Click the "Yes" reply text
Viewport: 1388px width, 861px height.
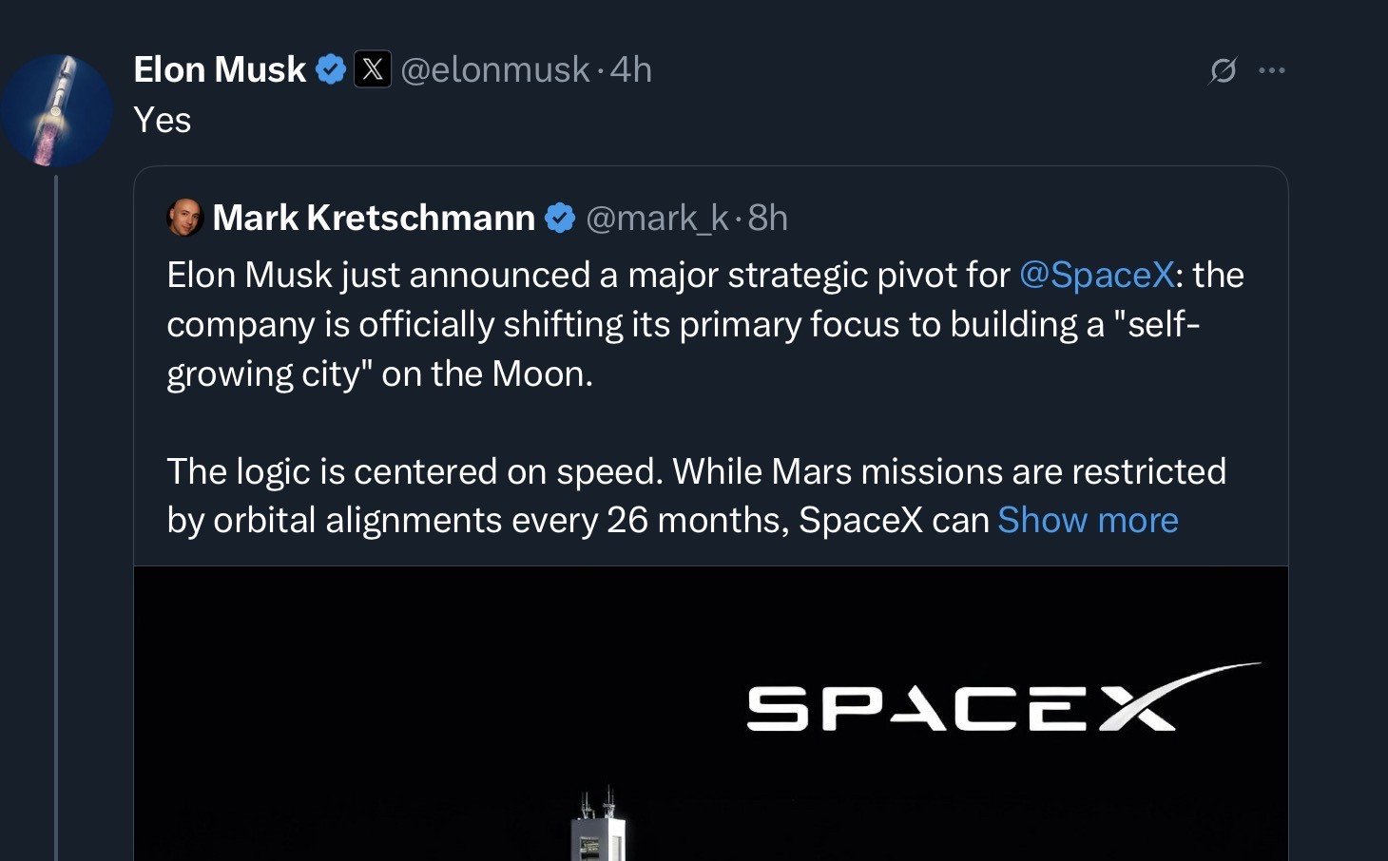(163, 120)
